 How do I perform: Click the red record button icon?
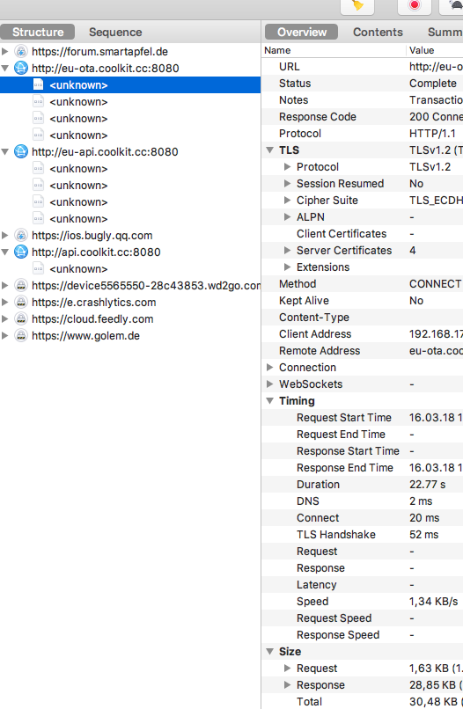tap(414, 5)
